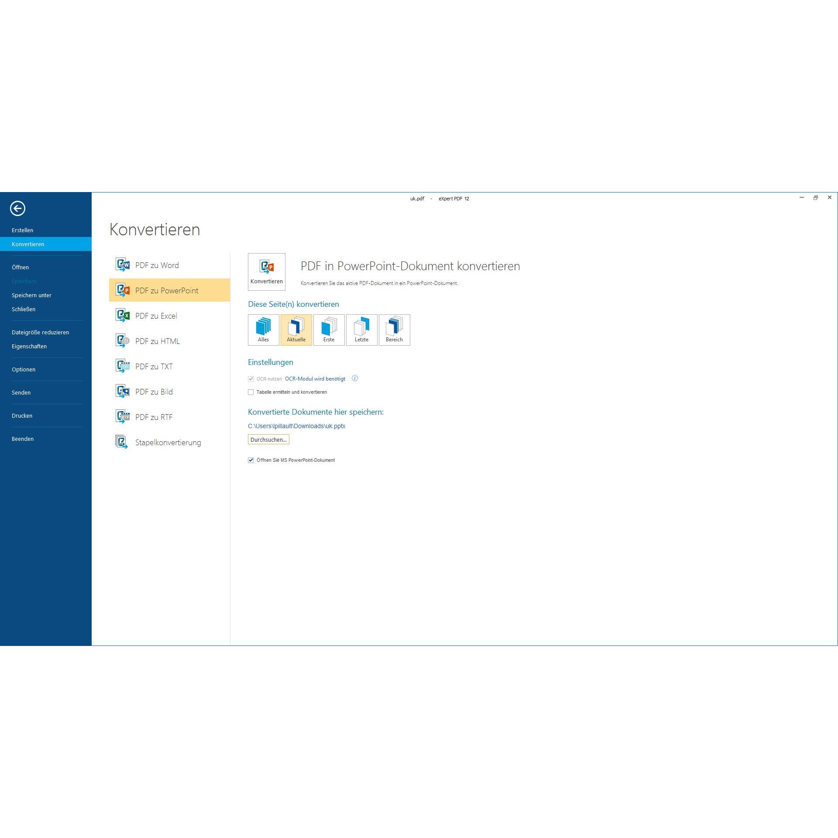Open Speichern unter menu item
This screenshot has width=838, height=838.
point(31,295)
